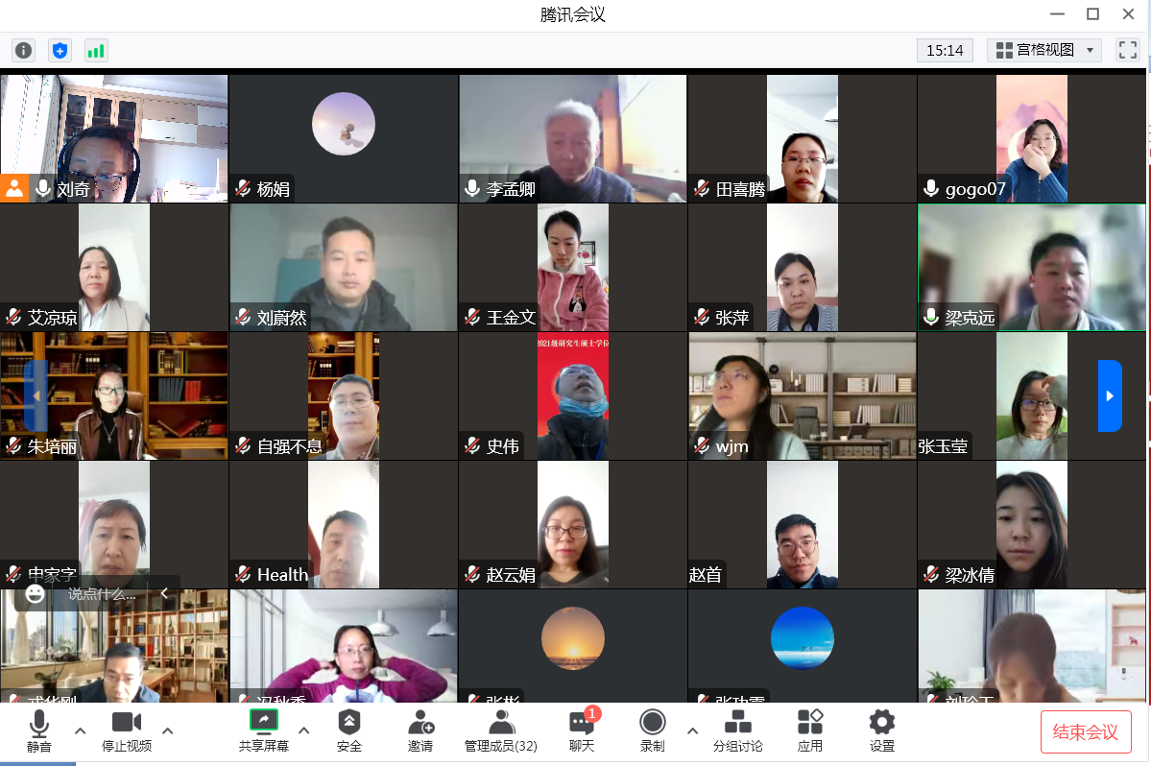Open 分组讨论 breakout rooms

[737, 730]
